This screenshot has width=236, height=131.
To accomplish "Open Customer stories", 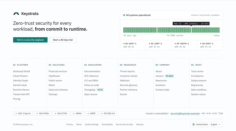I will [x=129, y=76].
